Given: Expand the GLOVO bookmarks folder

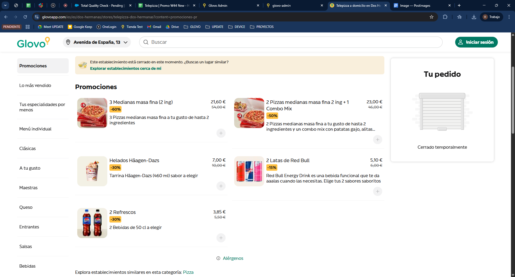Looking at the screenshot, I should [x=192, y=27].
